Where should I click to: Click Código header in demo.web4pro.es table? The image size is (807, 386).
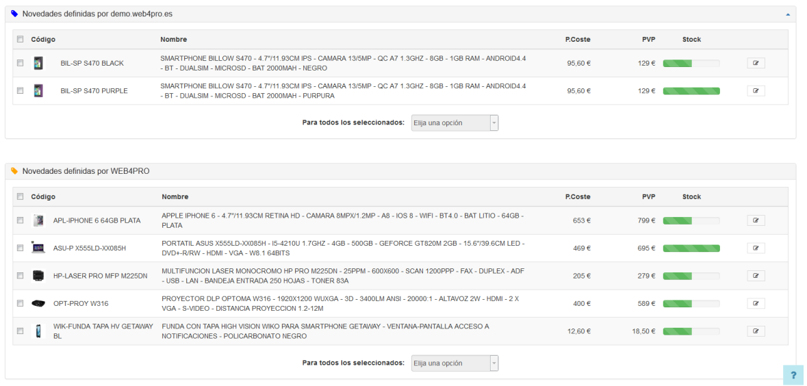pos(43,39)
